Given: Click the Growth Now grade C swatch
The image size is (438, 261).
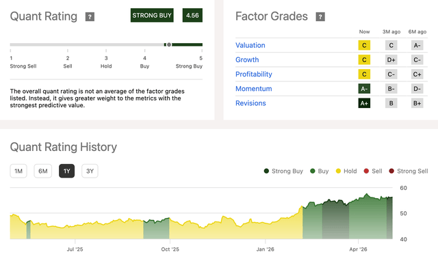Looking at the screenshot, I should tap(364, 59).
